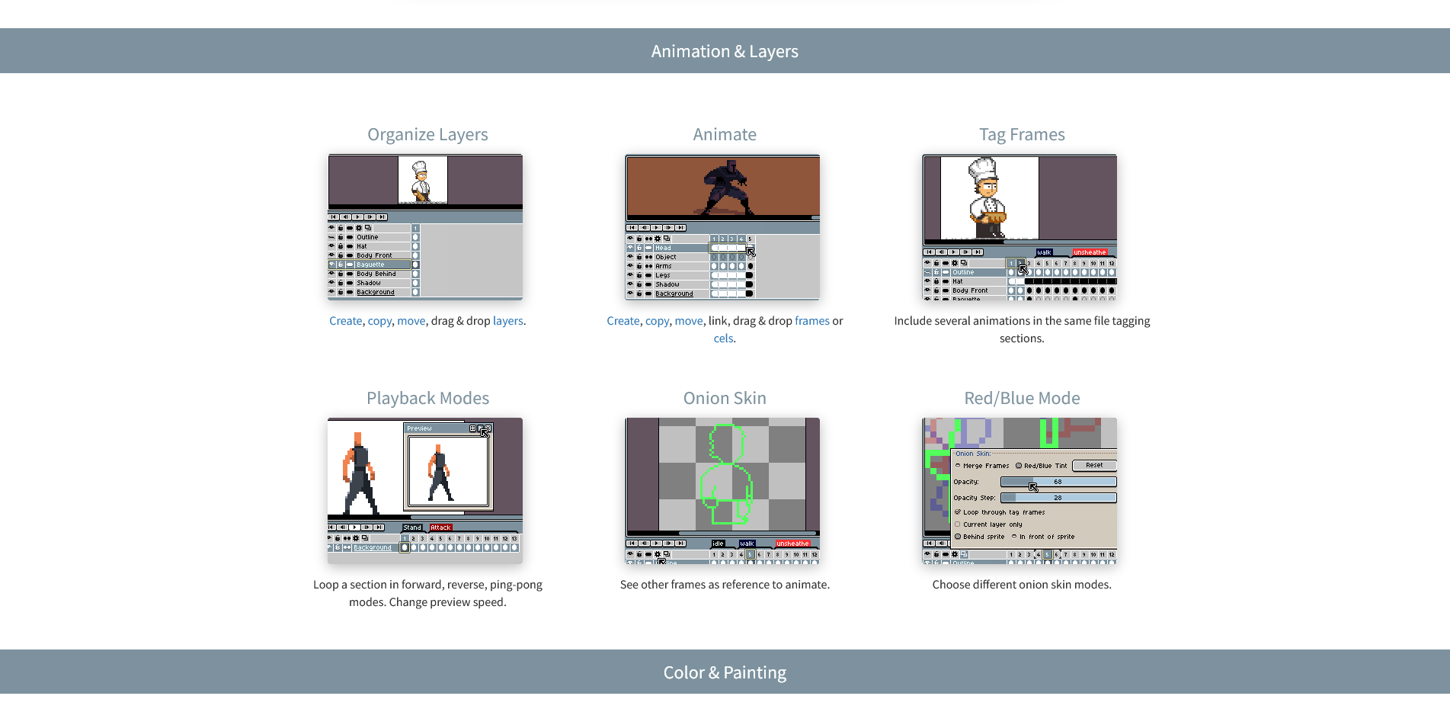Click the Tag Frames heading
Image resolution: width=1450 pixels, height=728 pixels.
coord(1022,134)
